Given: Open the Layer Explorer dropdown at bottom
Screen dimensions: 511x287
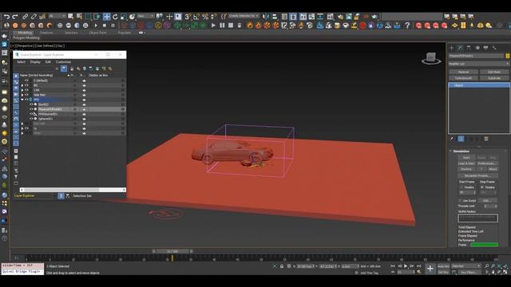Looking at the screenshot, I should point(34,195).
